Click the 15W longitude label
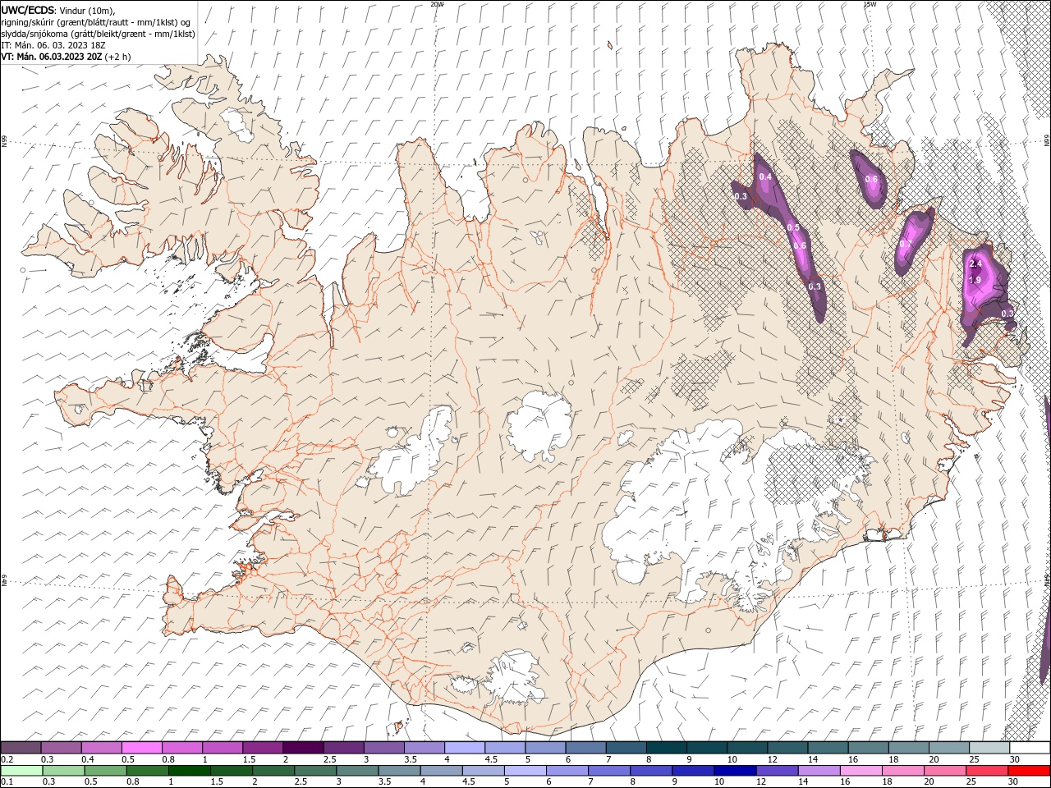This screenshot has width=1051, height=788. click(x=870, y=4)
